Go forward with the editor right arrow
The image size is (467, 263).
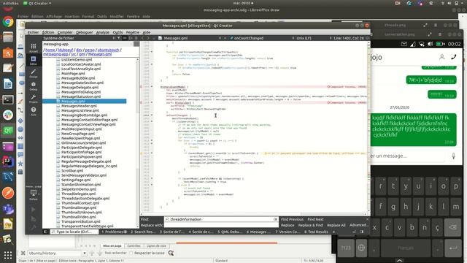pos(148,38)
